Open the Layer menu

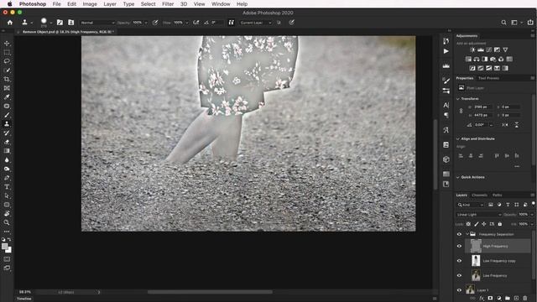click(110, 4)
